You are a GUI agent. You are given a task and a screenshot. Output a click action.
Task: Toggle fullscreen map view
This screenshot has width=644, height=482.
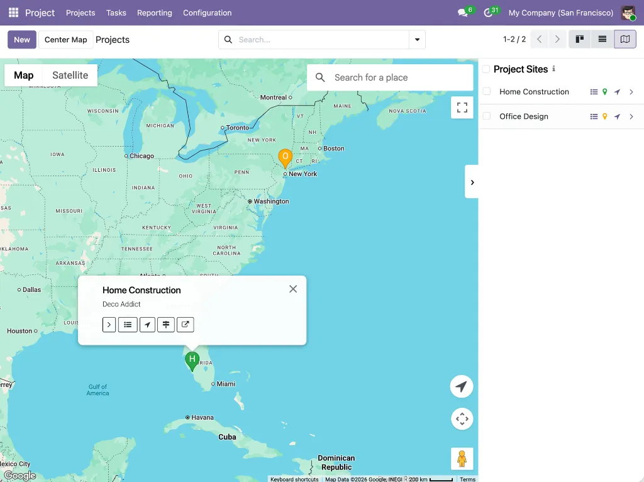pyautogui.click(x=462, y=107)
